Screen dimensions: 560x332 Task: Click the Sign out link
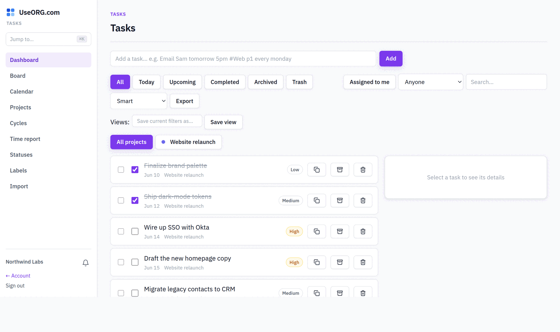tap(15, 286)
